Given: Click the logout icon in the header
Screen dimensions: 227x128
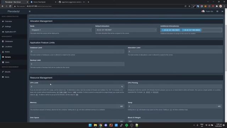Looking at the screenshot, I should pyautogui.click(x=222, y=11).
